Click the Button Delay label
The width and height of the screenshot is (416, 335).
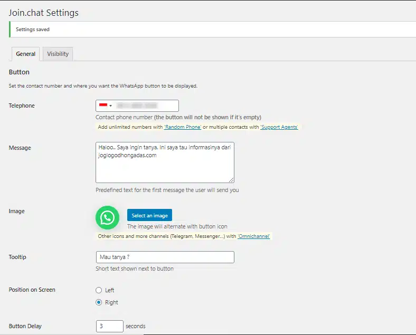tap(25, 326)
